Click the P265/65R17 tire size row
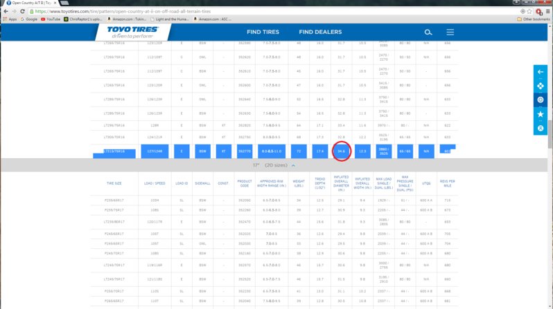 click(x=274, y=301)
